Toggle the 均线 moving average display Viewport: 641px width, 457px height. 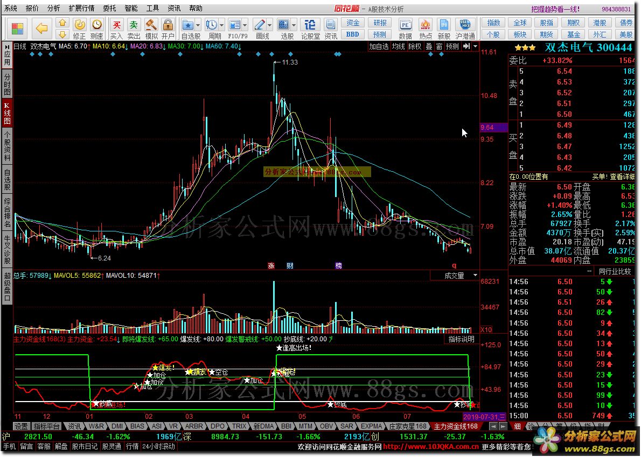click(398, 46)
